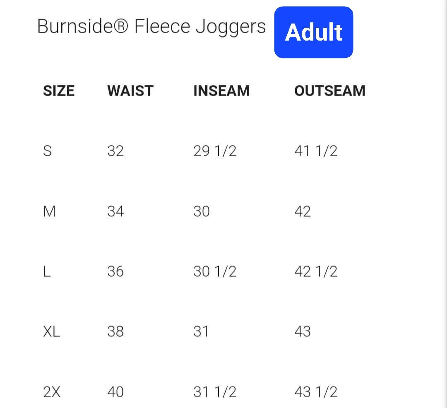The image size is (447, 408).
Task: Click the blue Adult button
Action: (314, 32)
